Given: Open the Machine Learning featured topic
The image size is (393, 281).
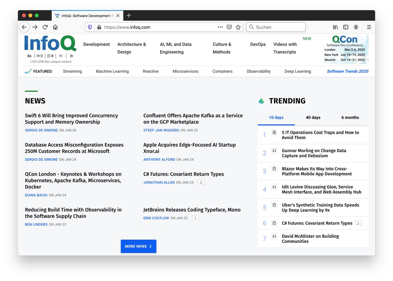Looking at the screenshot, I should tap(112, 71).
